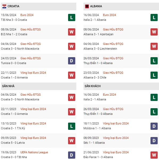Image resolution: width=159 pixels, height=160 pixels.
Task: Open the CROATIA team header
Action: tap(39, 6)
